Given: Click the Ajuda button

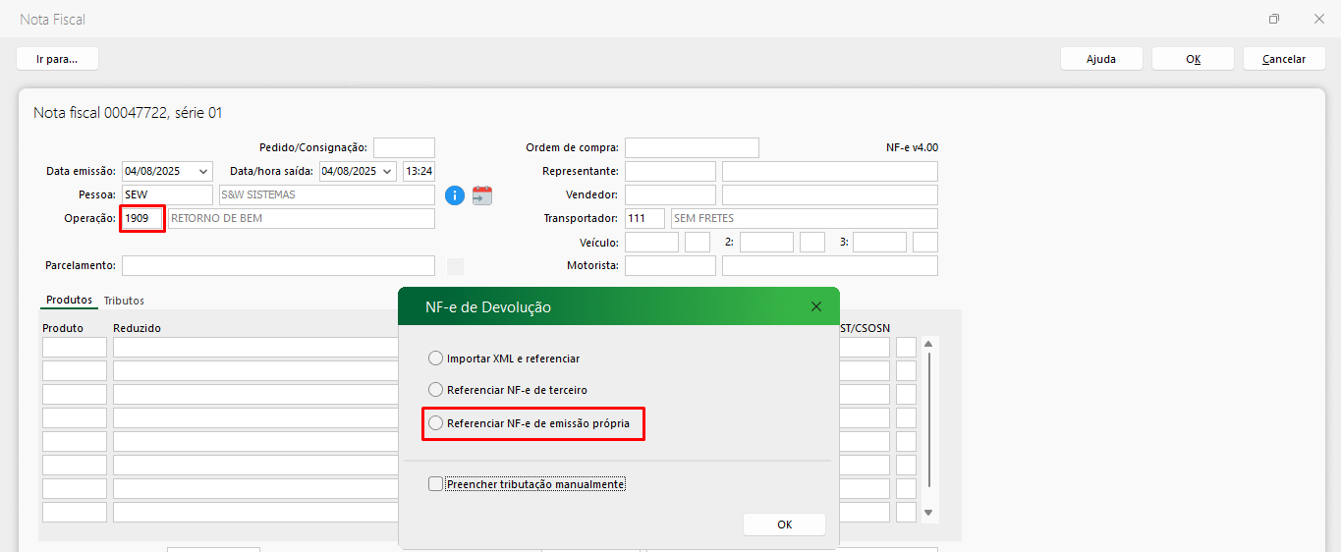Looking at the screenshot, I should 1100,59.
